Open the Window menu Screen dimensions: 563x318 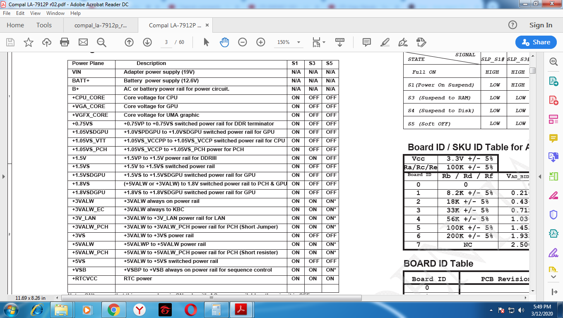[x=55, y=13]
